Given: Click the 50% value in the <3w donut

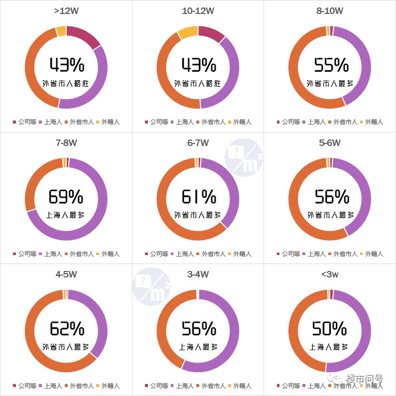Looking at the screenshot, I should tap(330, 329).
